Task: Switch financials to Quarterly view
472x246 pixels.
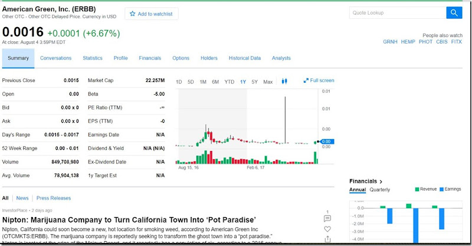Action: (x=379, y=190)
